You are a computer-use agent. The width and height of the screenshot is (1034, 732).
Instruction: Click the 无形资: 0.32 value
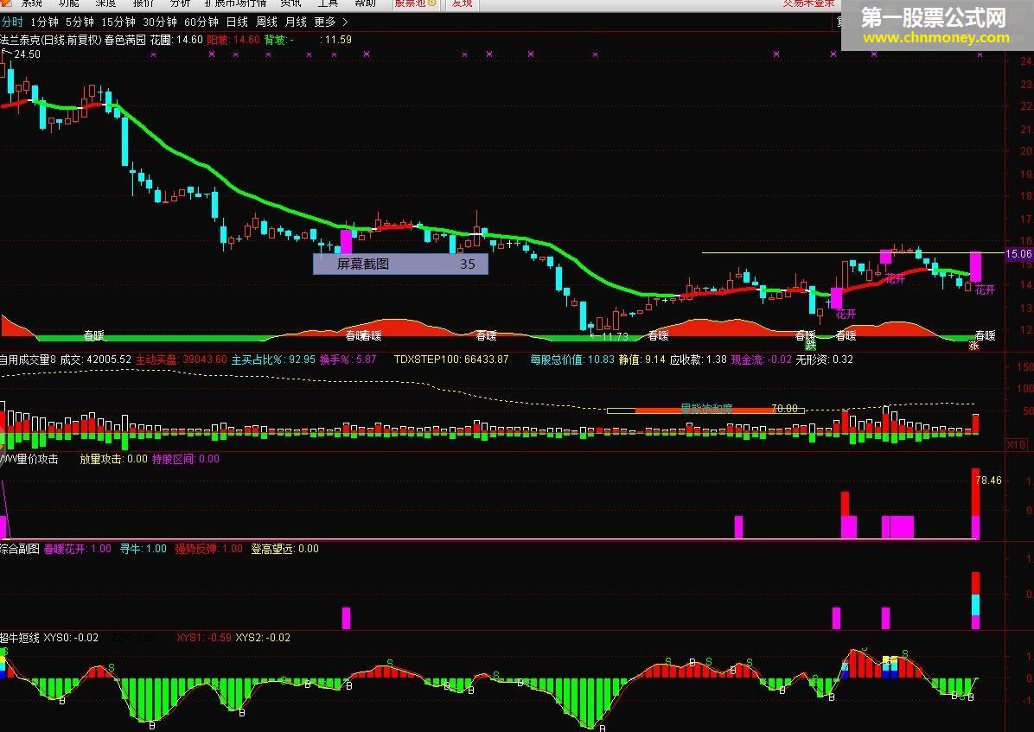pos(824,360)
